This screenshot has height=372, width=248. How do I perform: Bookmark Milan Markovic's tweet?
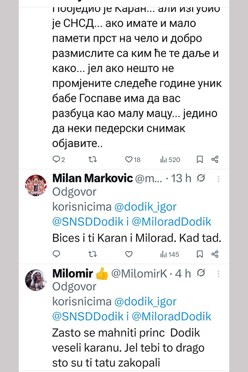(199, 254)
